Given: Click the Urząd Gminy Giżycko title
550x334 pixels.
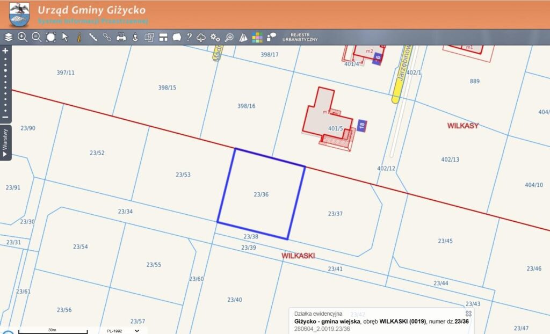Looking at the screenshot, I should pyautogui.click(x=91, y=10).
